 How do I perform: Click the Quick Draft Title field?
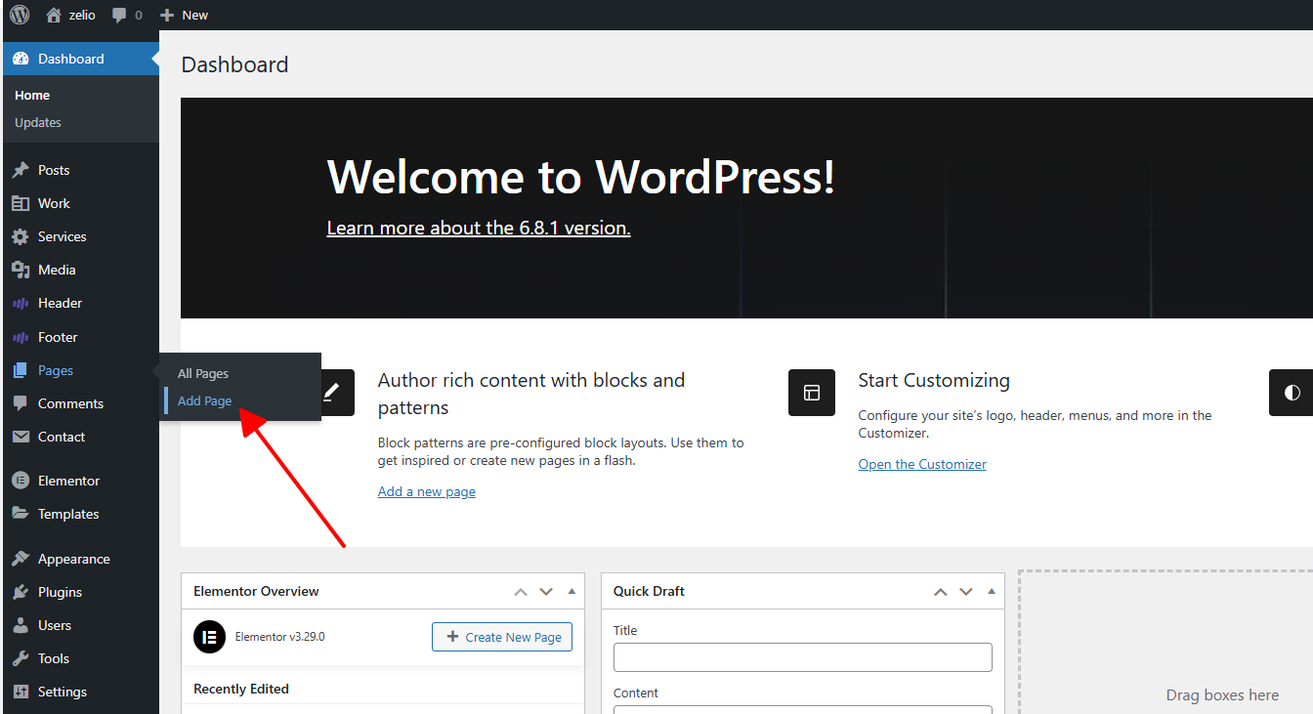pos(803,657)
